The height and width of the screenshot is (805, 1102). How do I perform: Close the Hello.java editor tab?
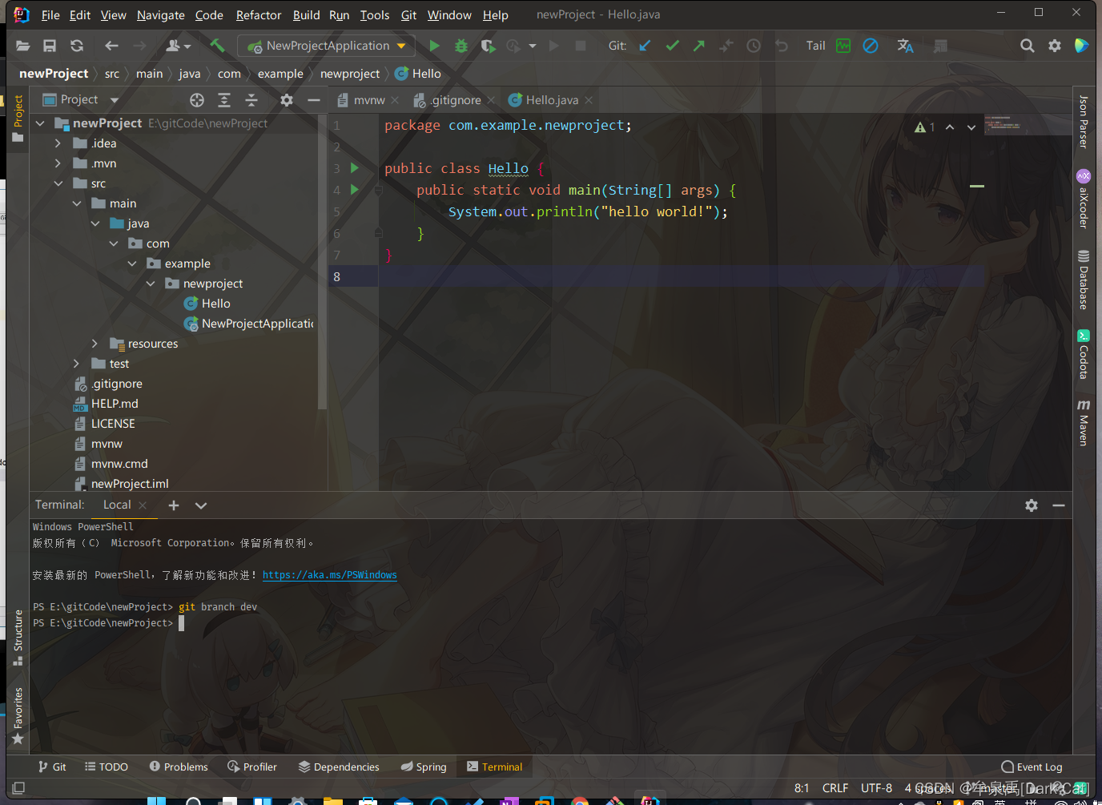[589, 100]
